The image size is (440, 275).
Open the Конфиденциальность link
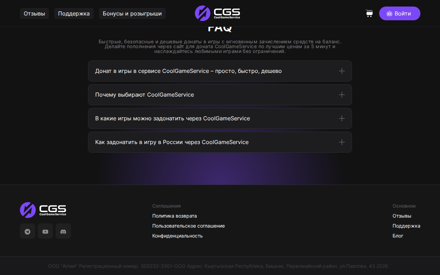tap(177, 236)
